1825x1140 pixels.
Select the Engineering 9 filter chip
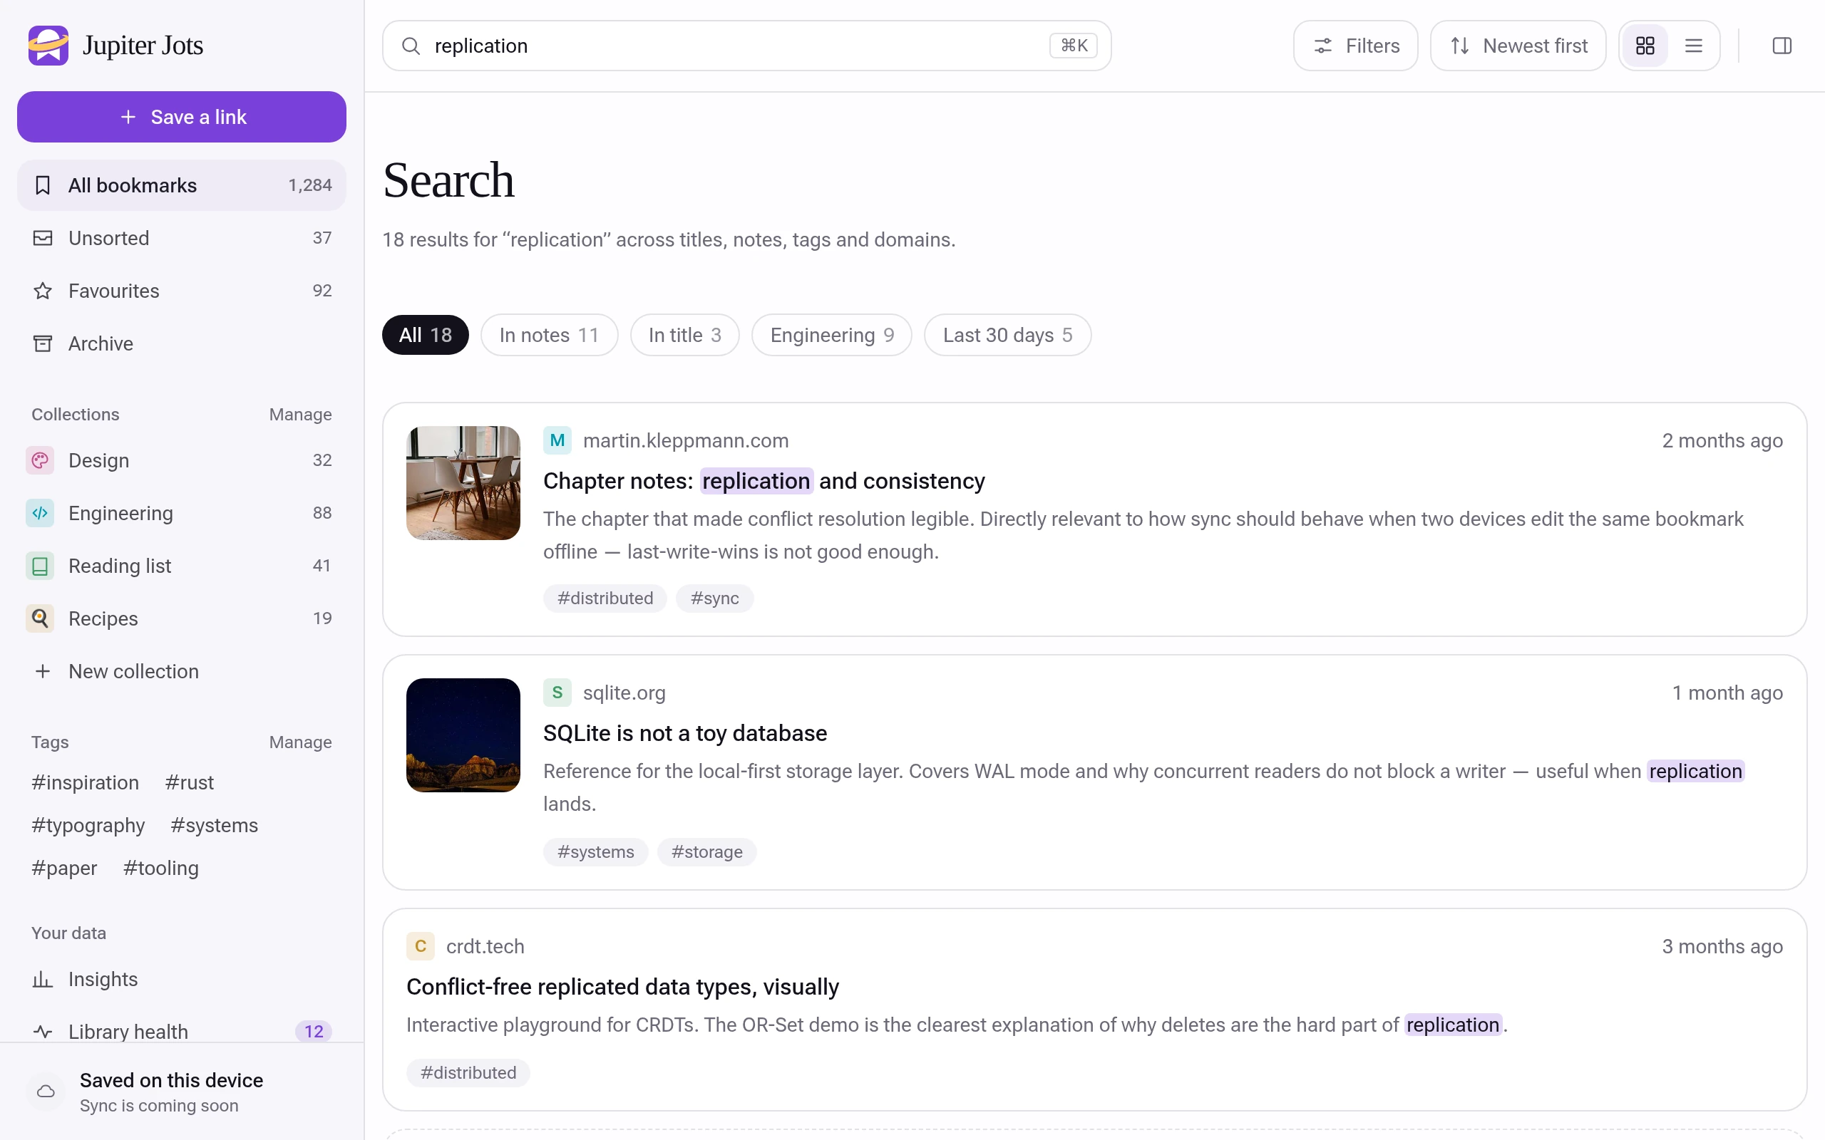coord(832,335)
